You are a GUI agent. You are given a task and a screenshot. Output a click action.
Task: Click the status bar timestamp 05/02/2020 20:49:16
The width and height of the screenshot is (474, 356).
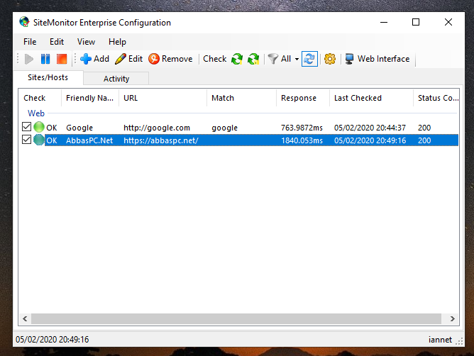pos(53,340)
